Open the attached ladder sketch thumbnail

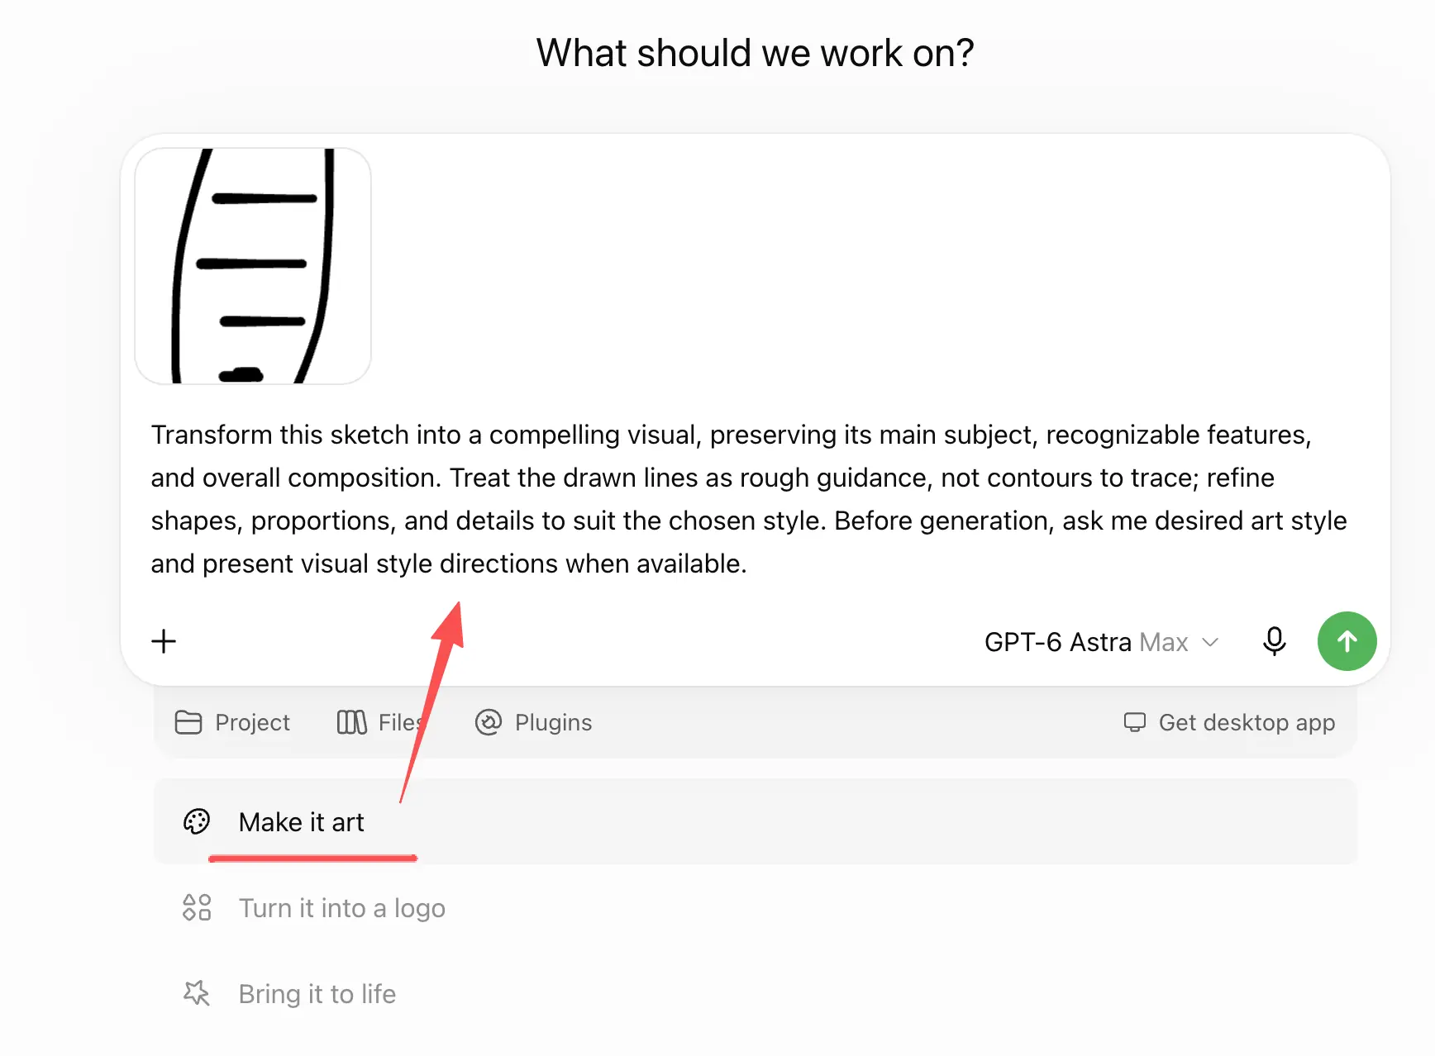tap(253, 266)
